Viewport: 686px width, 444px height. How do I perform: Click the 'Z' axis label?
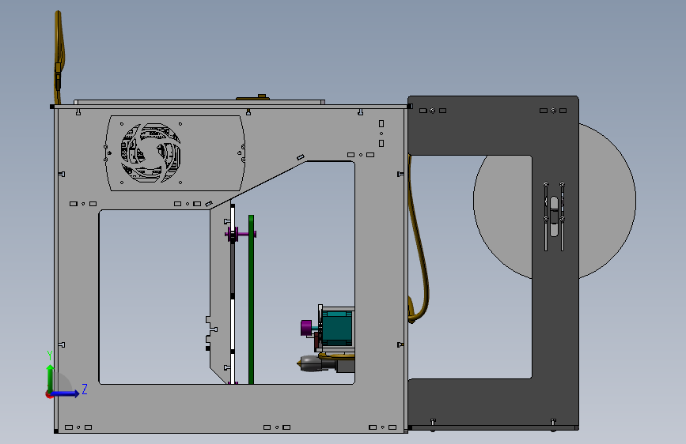click(85, 389)
